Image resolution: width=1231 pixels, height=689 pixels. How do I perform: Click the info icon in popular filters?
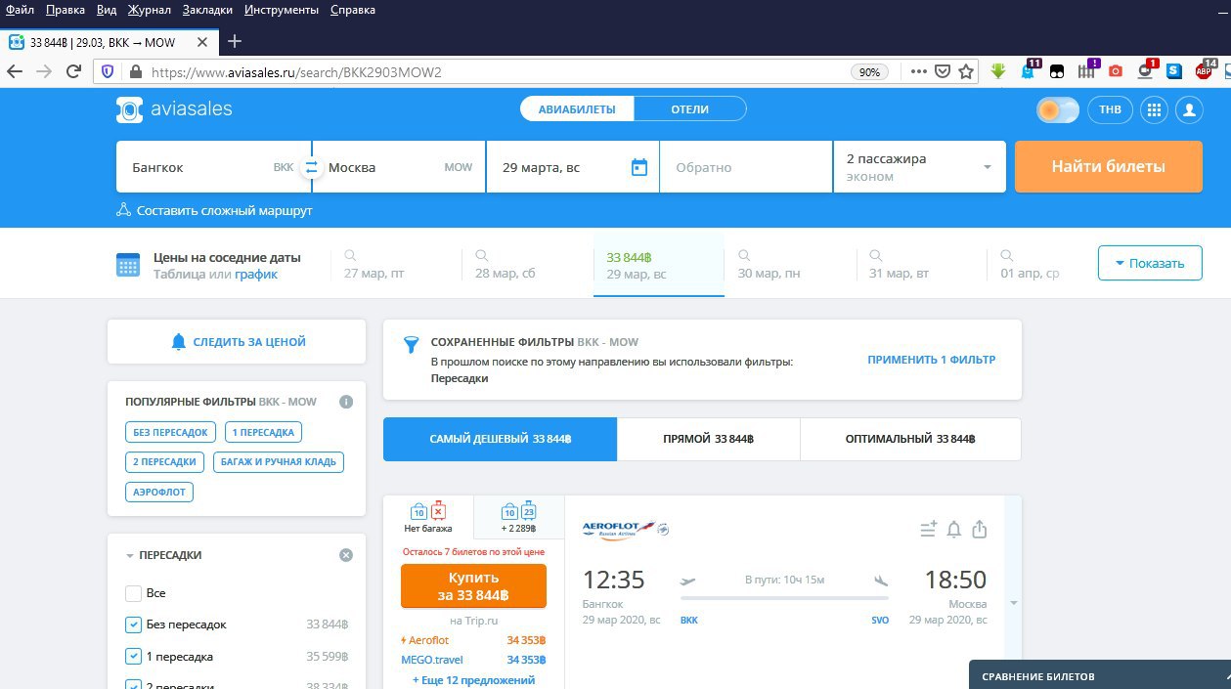coord(345,402)
